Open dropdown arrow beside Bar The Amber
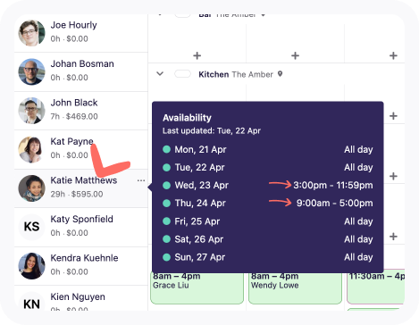The height and width of the screenshot is (325, 419). 264,15
